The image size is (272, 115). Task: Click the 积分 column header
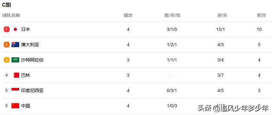(261, 15)
